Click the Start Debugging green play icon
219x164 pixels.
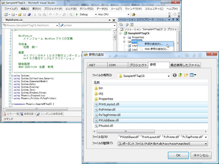point(77,14)
